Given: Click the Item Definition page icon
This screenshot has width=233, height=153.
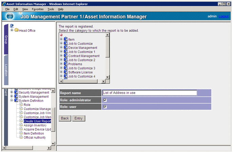Looking at the screenshot, I should (x=21, y=133).
